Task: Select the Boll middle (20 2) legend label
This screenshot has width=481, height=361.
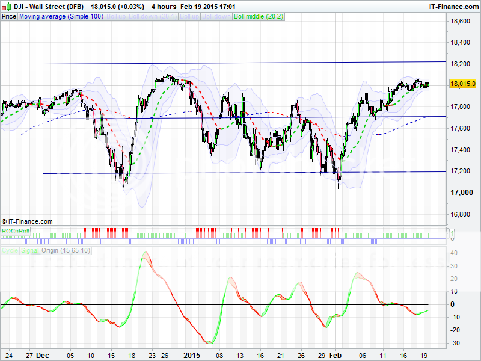Action: point(259,17)
